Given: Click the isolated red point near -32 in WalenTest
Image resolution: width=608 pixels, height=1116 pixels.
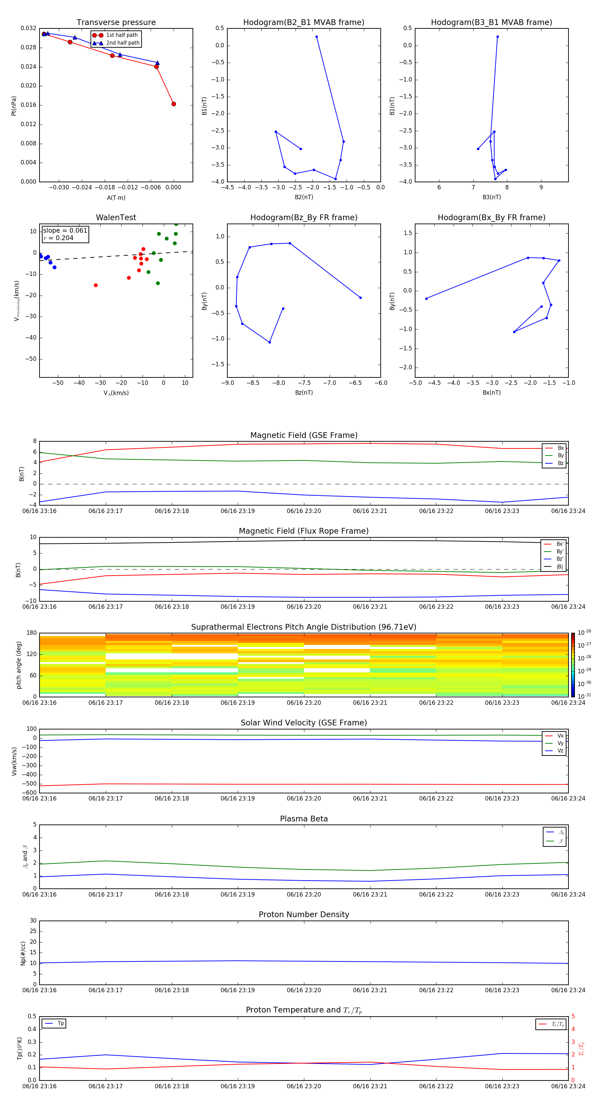Looking at the screenshot, I should pyautogui.click(x=96, y=285).
